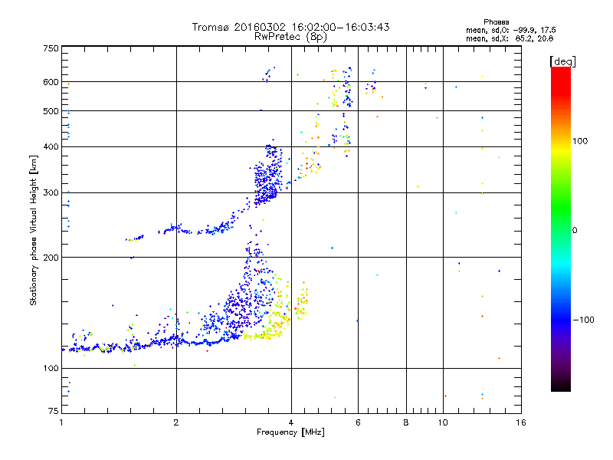This screenshot has height=460, width=613.
Task: Click the 'mean, sd,X: 85.2, 20.8' line
Action: [x=510, y=38]
